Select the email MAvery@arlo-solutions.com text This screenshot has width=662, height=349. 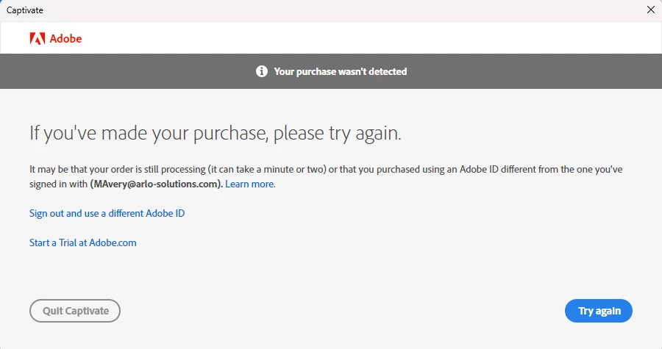(x=155, y=184)
